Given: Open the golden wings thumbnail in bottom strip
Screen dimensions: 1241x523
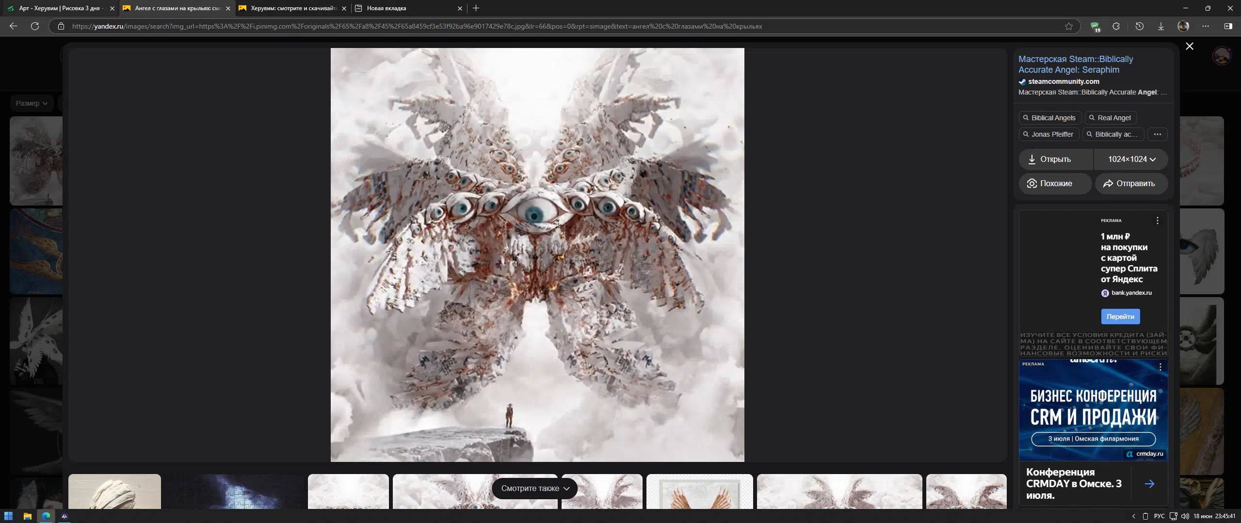Looking at the screenshot, I should [700, 491].
